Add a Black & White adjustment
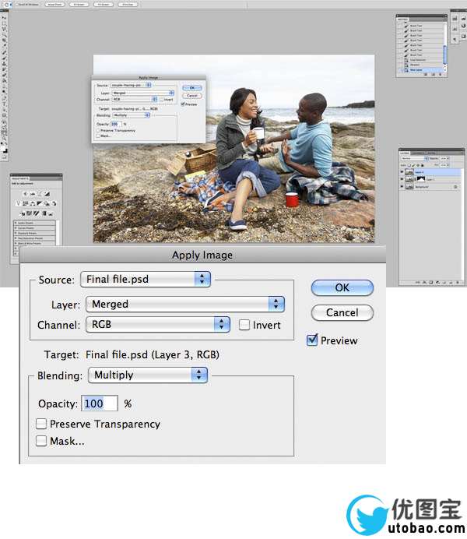The width and height of the screenshot is (467, 539). click(40, 203)
